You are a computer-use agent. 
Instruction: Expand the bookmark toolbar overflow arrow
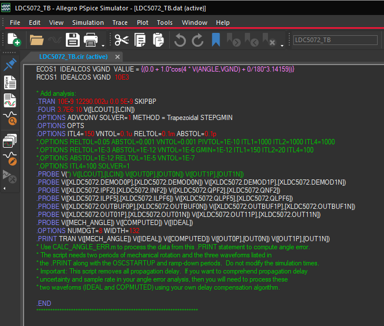(x=282, y=44)
